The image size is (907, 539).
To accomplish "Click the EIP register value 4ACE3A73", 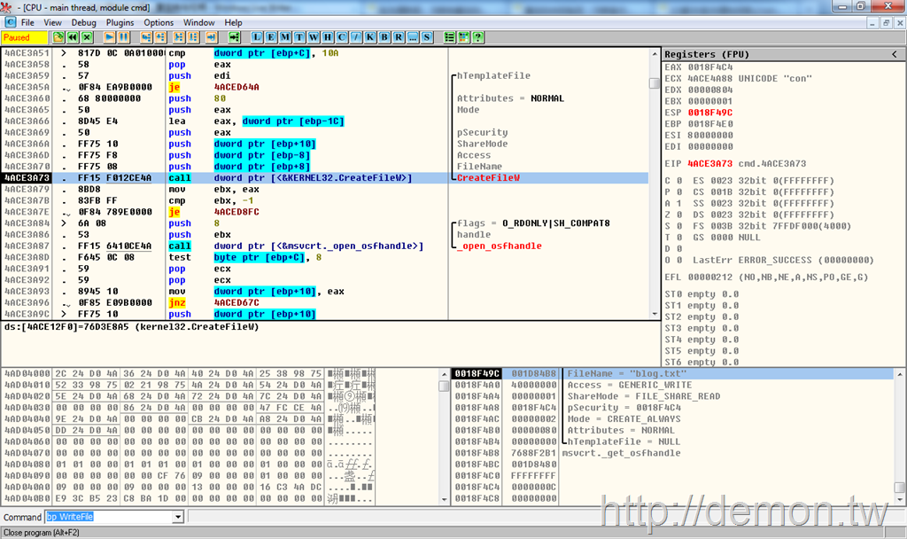I will point(710,163).
